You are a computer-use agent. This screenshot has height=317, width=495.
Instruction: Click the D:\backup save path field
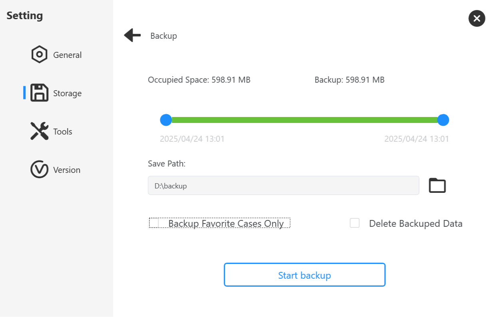[x=284, y=186]
